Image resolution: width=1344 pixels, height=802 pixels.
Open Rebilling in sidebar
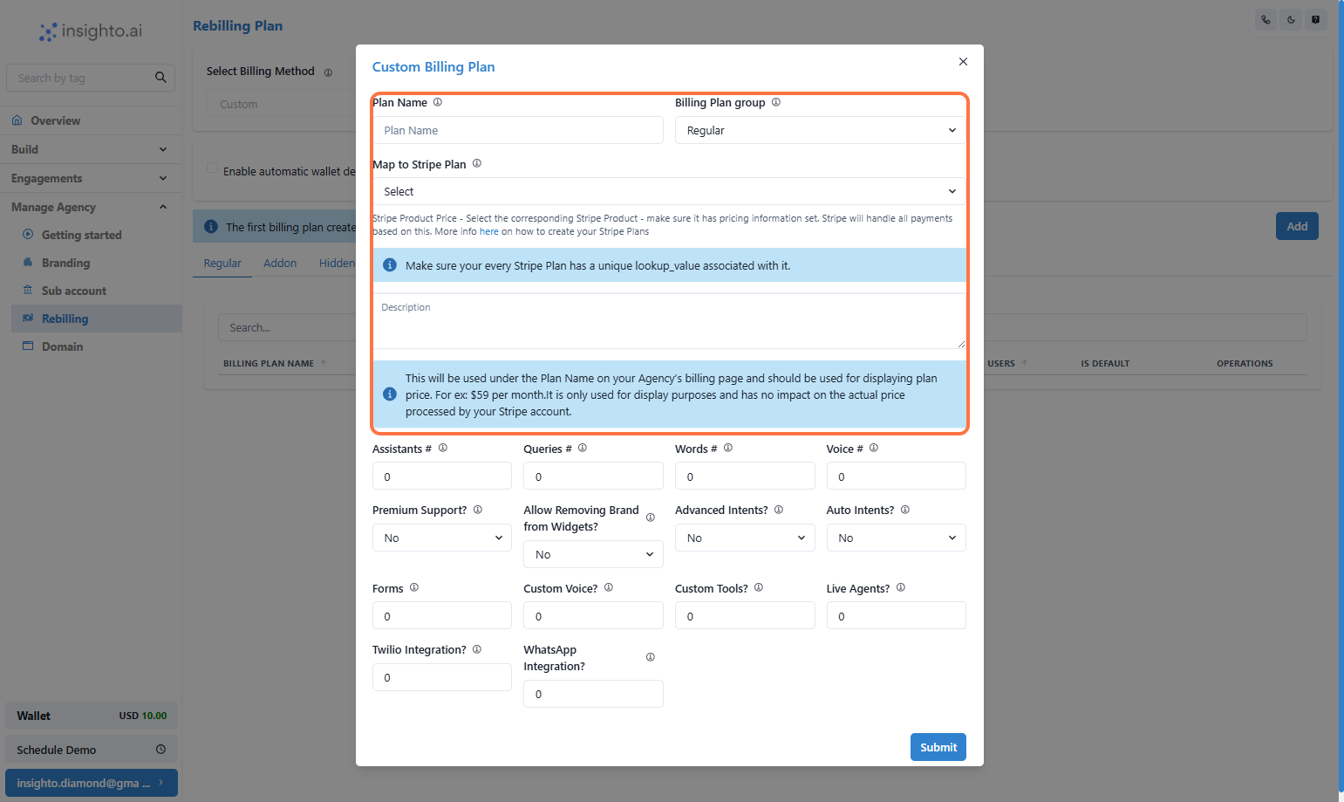96,319
